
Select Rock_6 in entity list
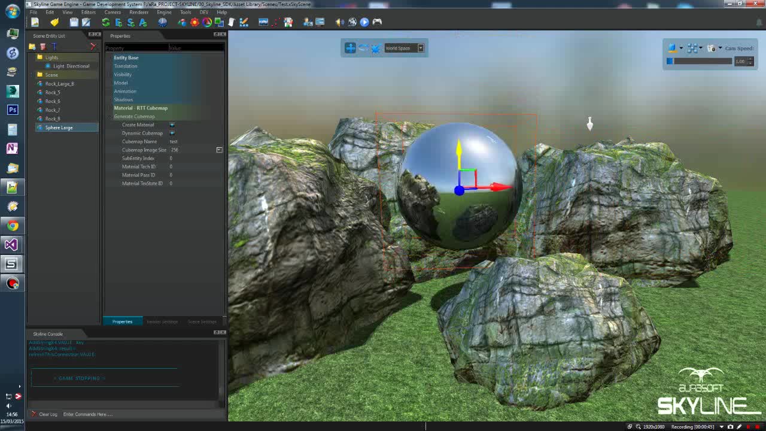pyautogui.click(x=53, y=101)
